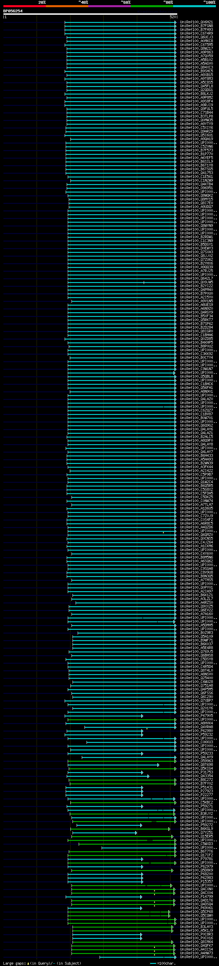Select the UniRef100_A0MKC8 label
This screenshot has height=966, width=219.
pos(196,41)
